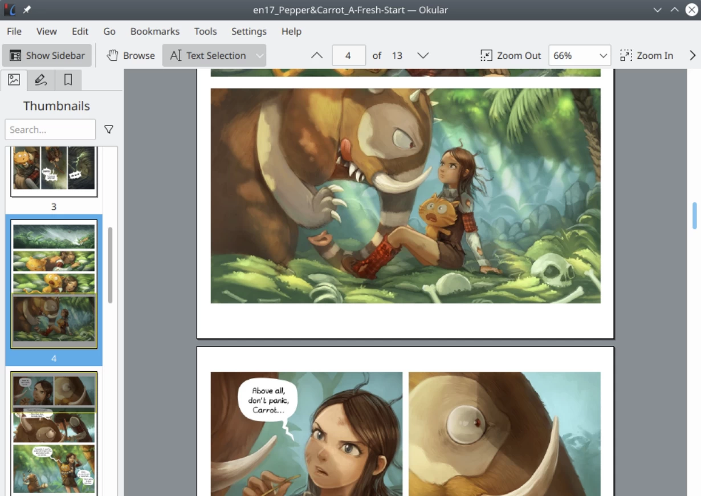Click the thumbnail filter funnel icon

click(109, 130)
